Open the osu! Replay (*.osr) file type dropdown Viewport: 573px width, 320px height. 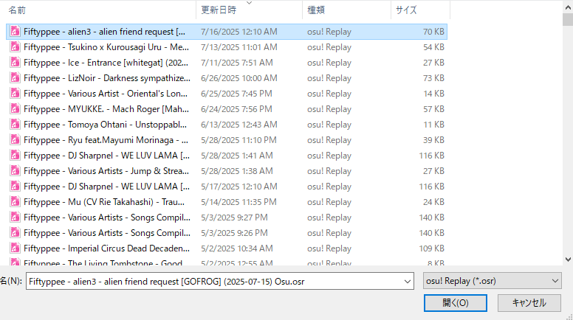(x=493, y=281)
